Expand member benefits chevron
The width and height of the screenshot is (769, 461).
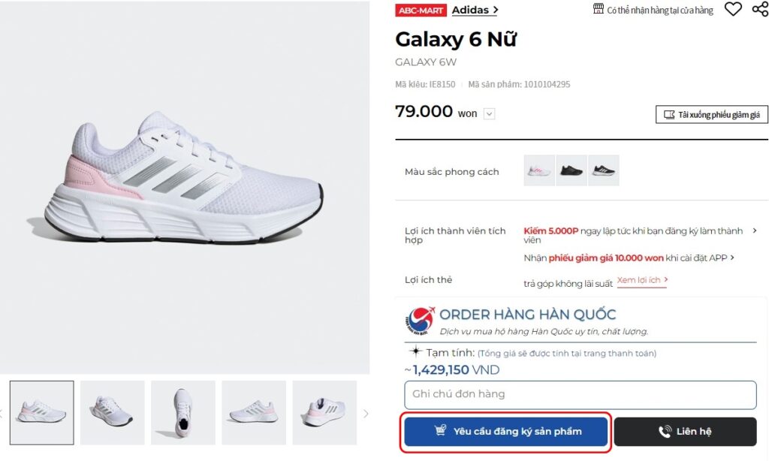tap(755, 231)
